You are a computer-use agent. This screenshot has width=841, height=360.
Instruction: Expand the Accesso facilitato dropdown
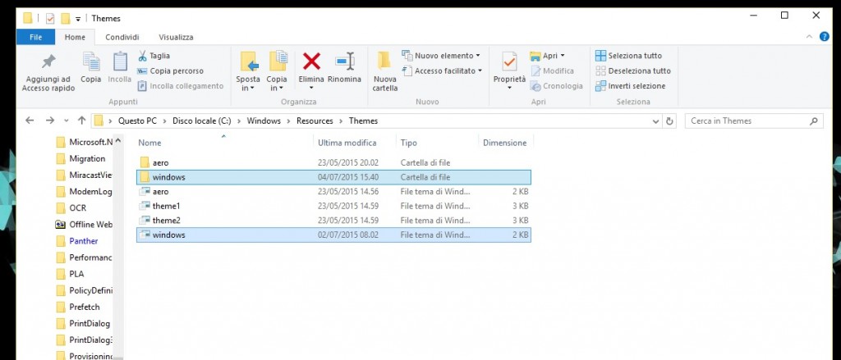[x=443, y=71]
